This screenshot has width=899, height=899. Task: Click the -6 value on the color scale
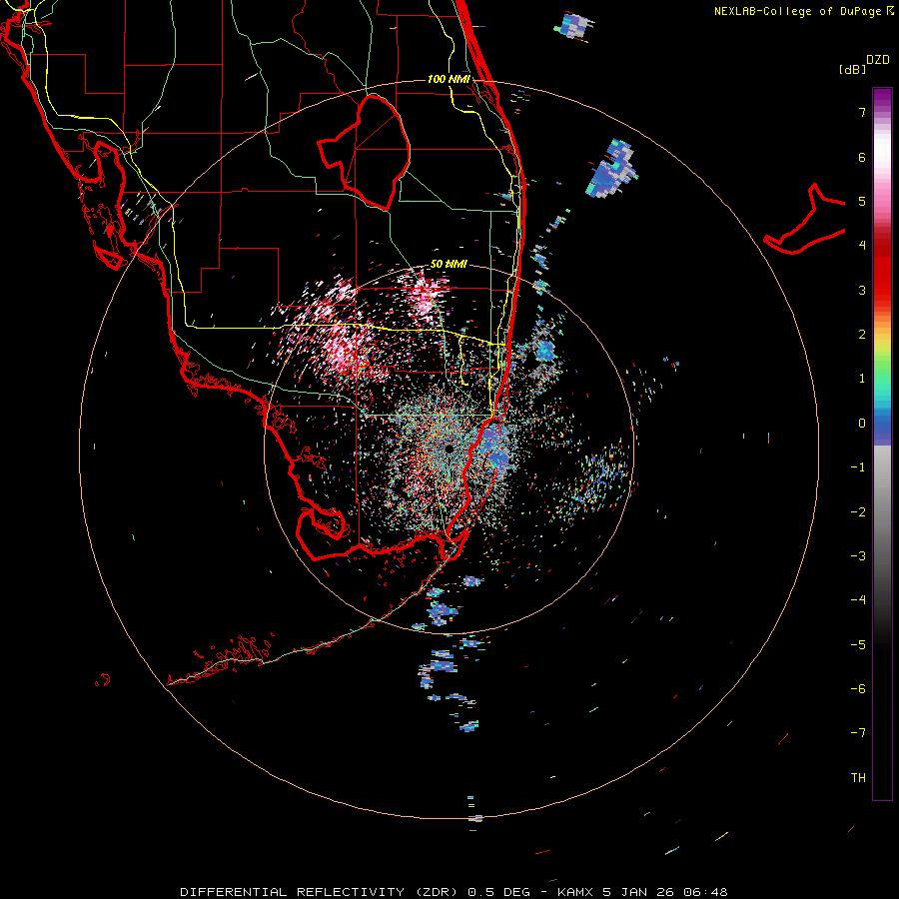point(858,689)
